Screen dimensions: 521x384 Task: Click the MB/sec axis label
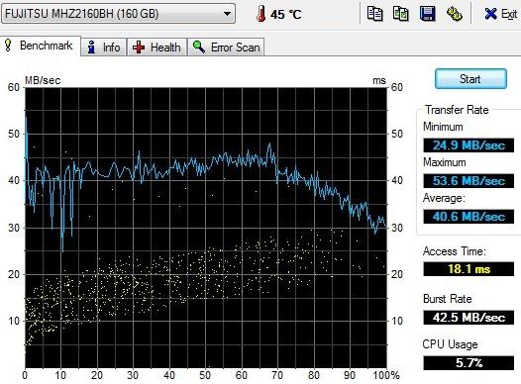(43, 80)
